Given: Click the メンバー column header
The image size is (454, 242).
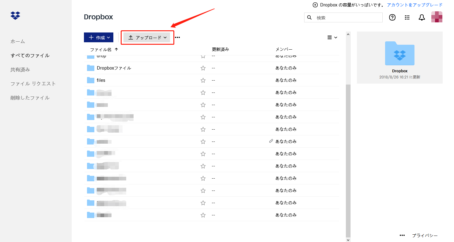Looking at the screenshot, I should click(x=284, y=49).
